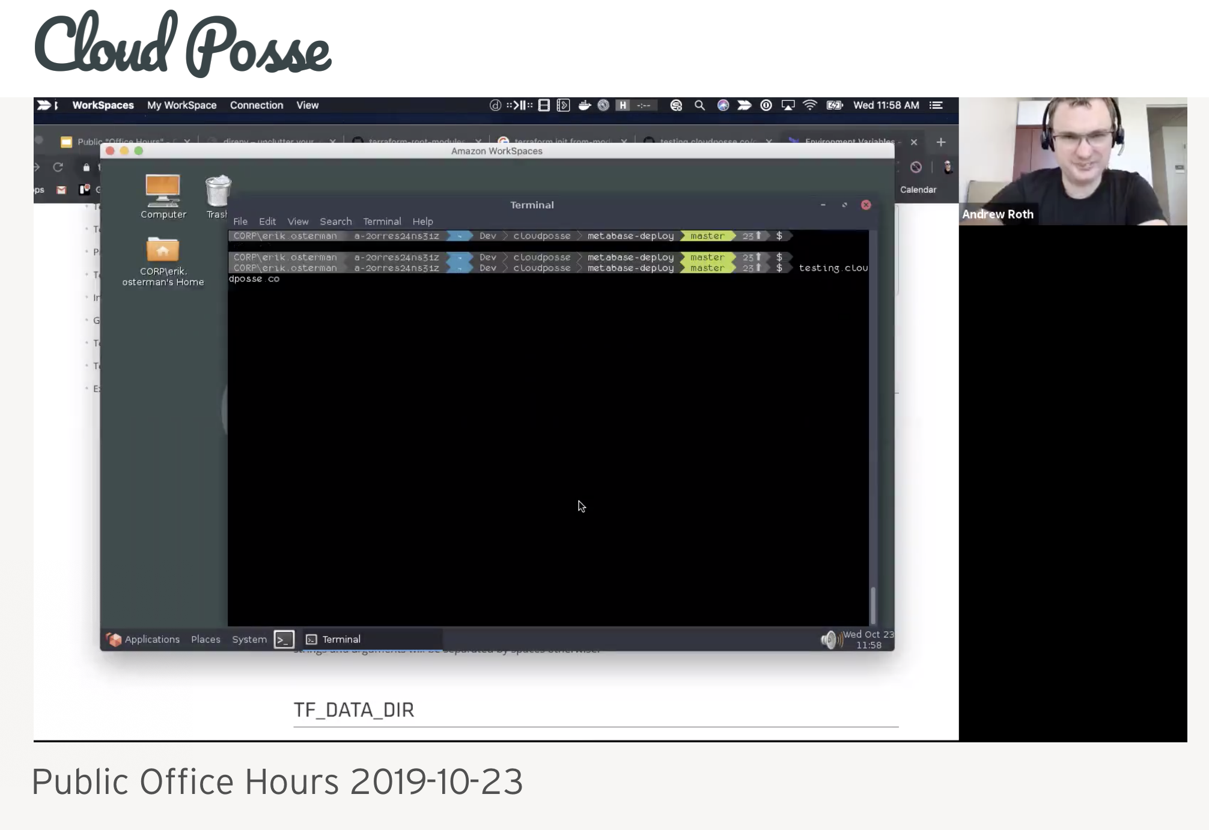This screenshot has width=1209, height=830.
Task: Click the Wed Oct 23 clock in the panel
Action: coord(868,640)
